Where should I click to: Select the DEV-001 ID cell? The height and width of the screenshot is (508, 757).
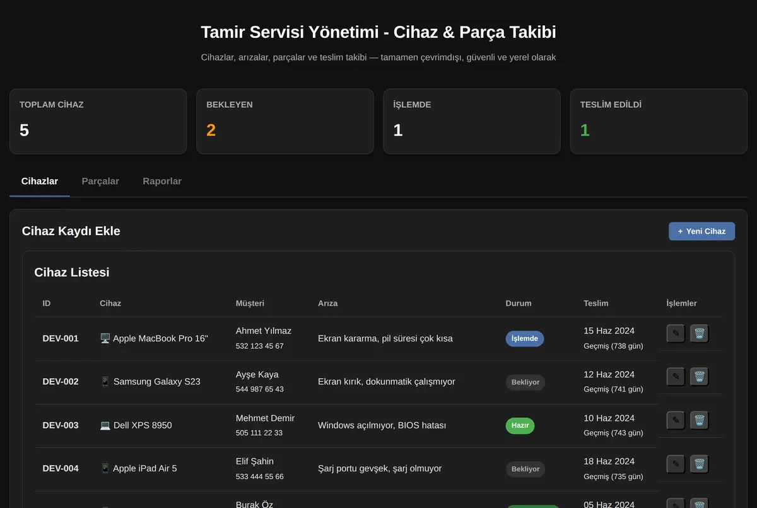pyautogui.click(x=61, y=338)
